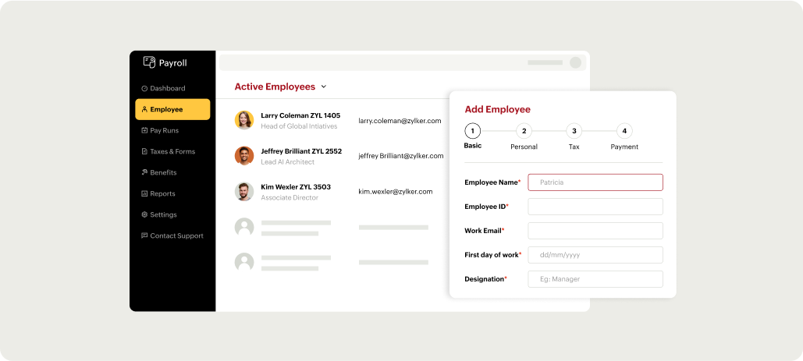Screen dimensions: 803x361
Task: Click the Employee person icon
Action: (144, 109)
